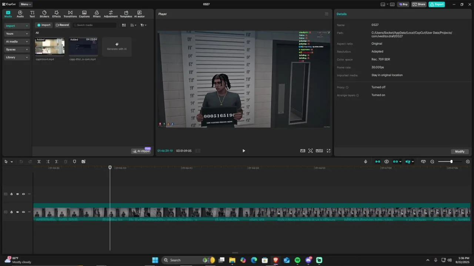Click the Search media input field

coord(94,25)
